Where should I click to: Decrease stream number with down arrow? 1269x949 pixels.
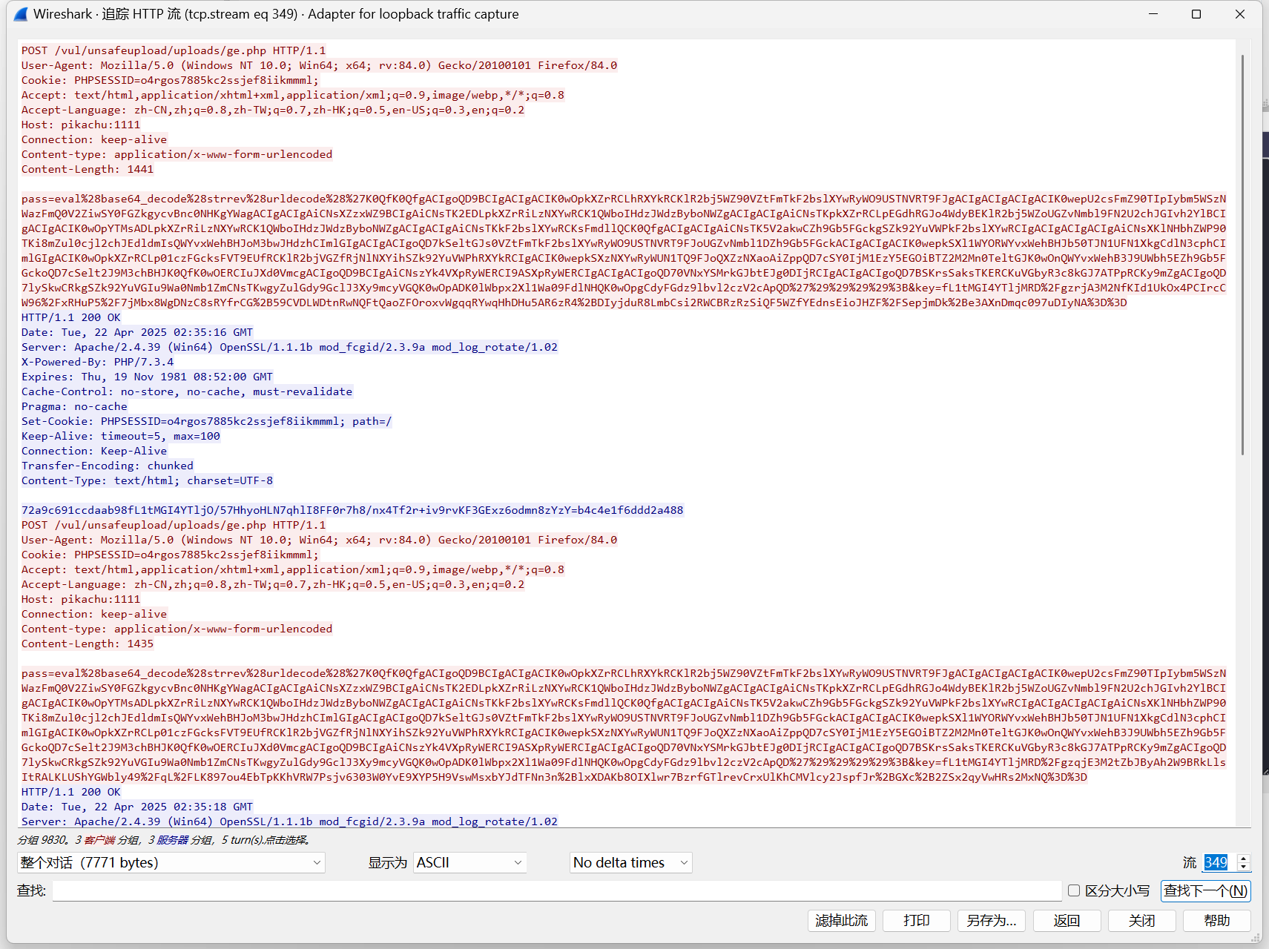1244,867
